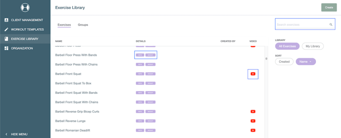Expand the Name sort dropdown

[306, 62]
